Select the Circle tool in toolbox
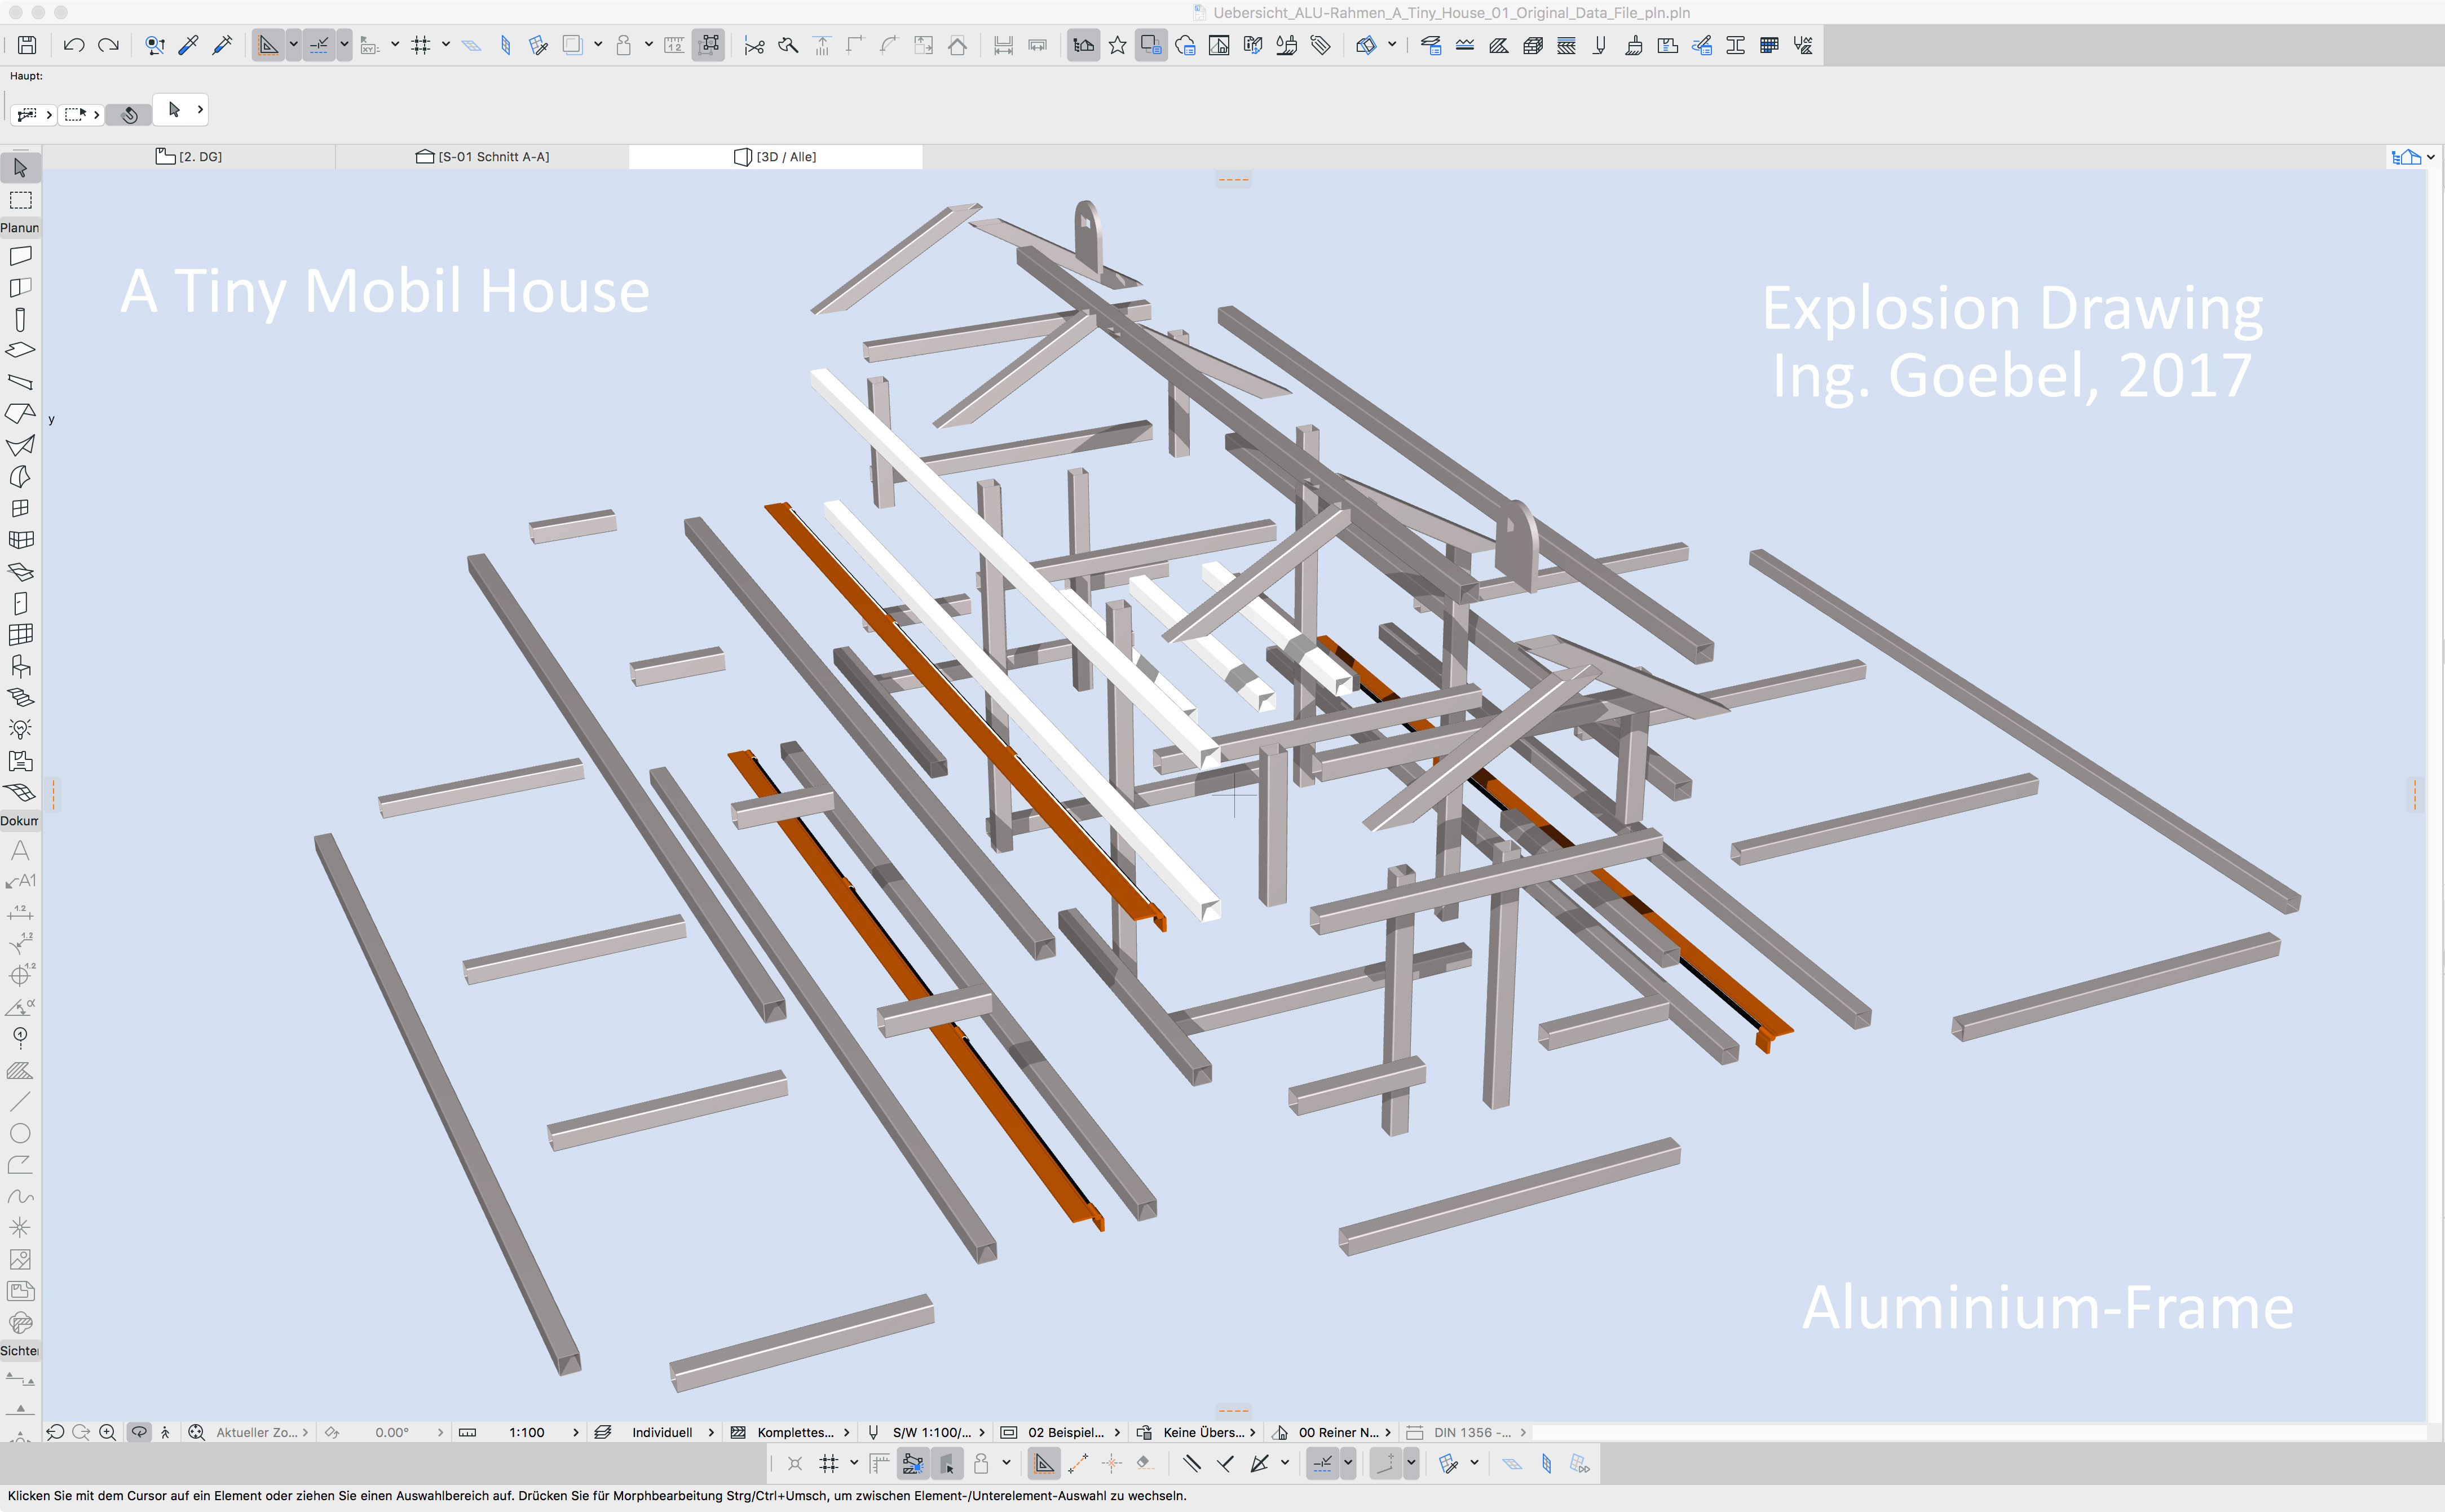The width and height of the screenshot is (2445, 1512). [20, 1133]
